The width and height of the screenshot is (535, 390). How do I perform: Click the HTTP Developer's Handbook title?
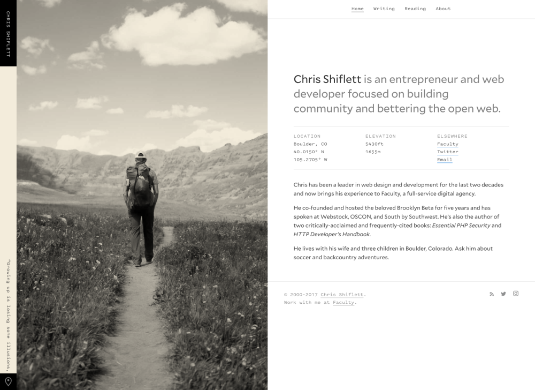pyautogui.click(x=331, y=234)
